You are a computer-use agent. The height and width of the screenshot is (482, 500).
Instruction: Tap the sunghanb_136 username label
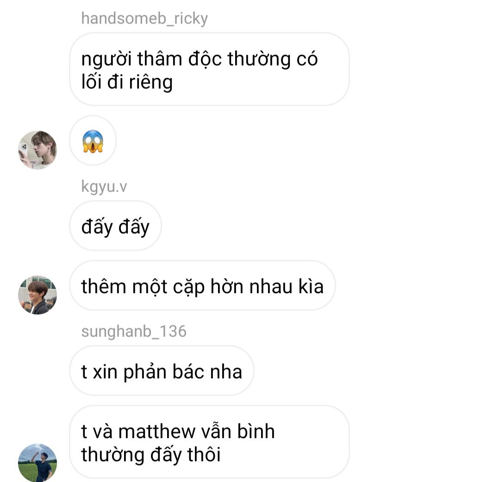134,331
